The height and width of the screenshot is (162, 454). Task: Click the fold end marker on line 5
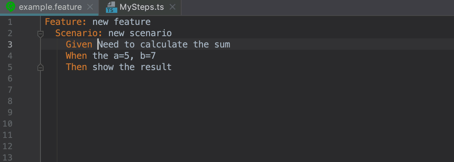click(40, 67)
